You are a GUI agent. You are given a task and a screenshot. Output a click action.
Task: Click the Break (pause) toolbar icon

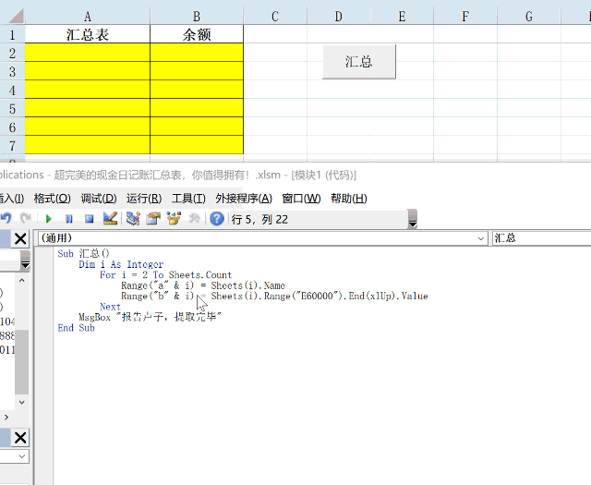(x=68, y=219)
